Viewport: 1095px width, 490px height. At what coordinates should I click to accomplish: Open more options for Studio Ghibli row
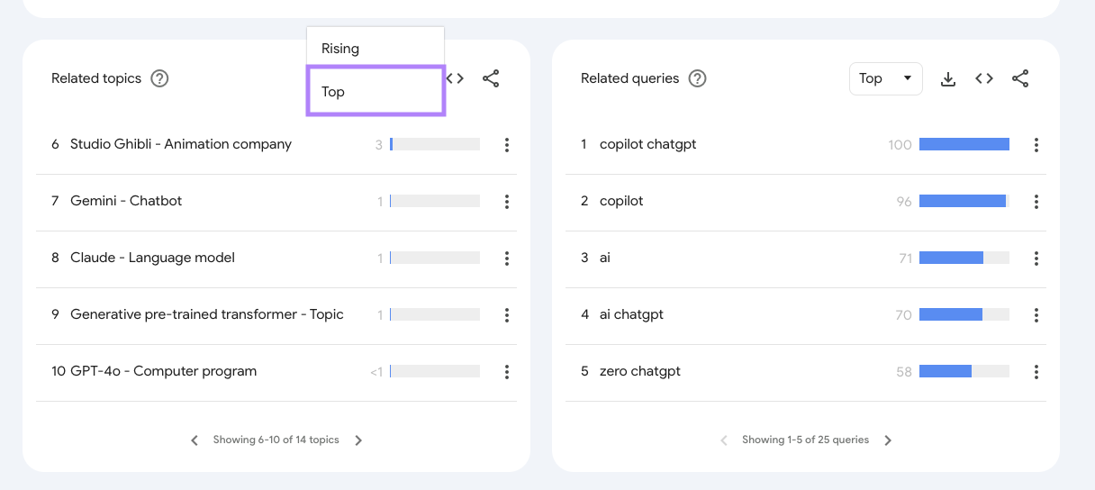(507, 145)
